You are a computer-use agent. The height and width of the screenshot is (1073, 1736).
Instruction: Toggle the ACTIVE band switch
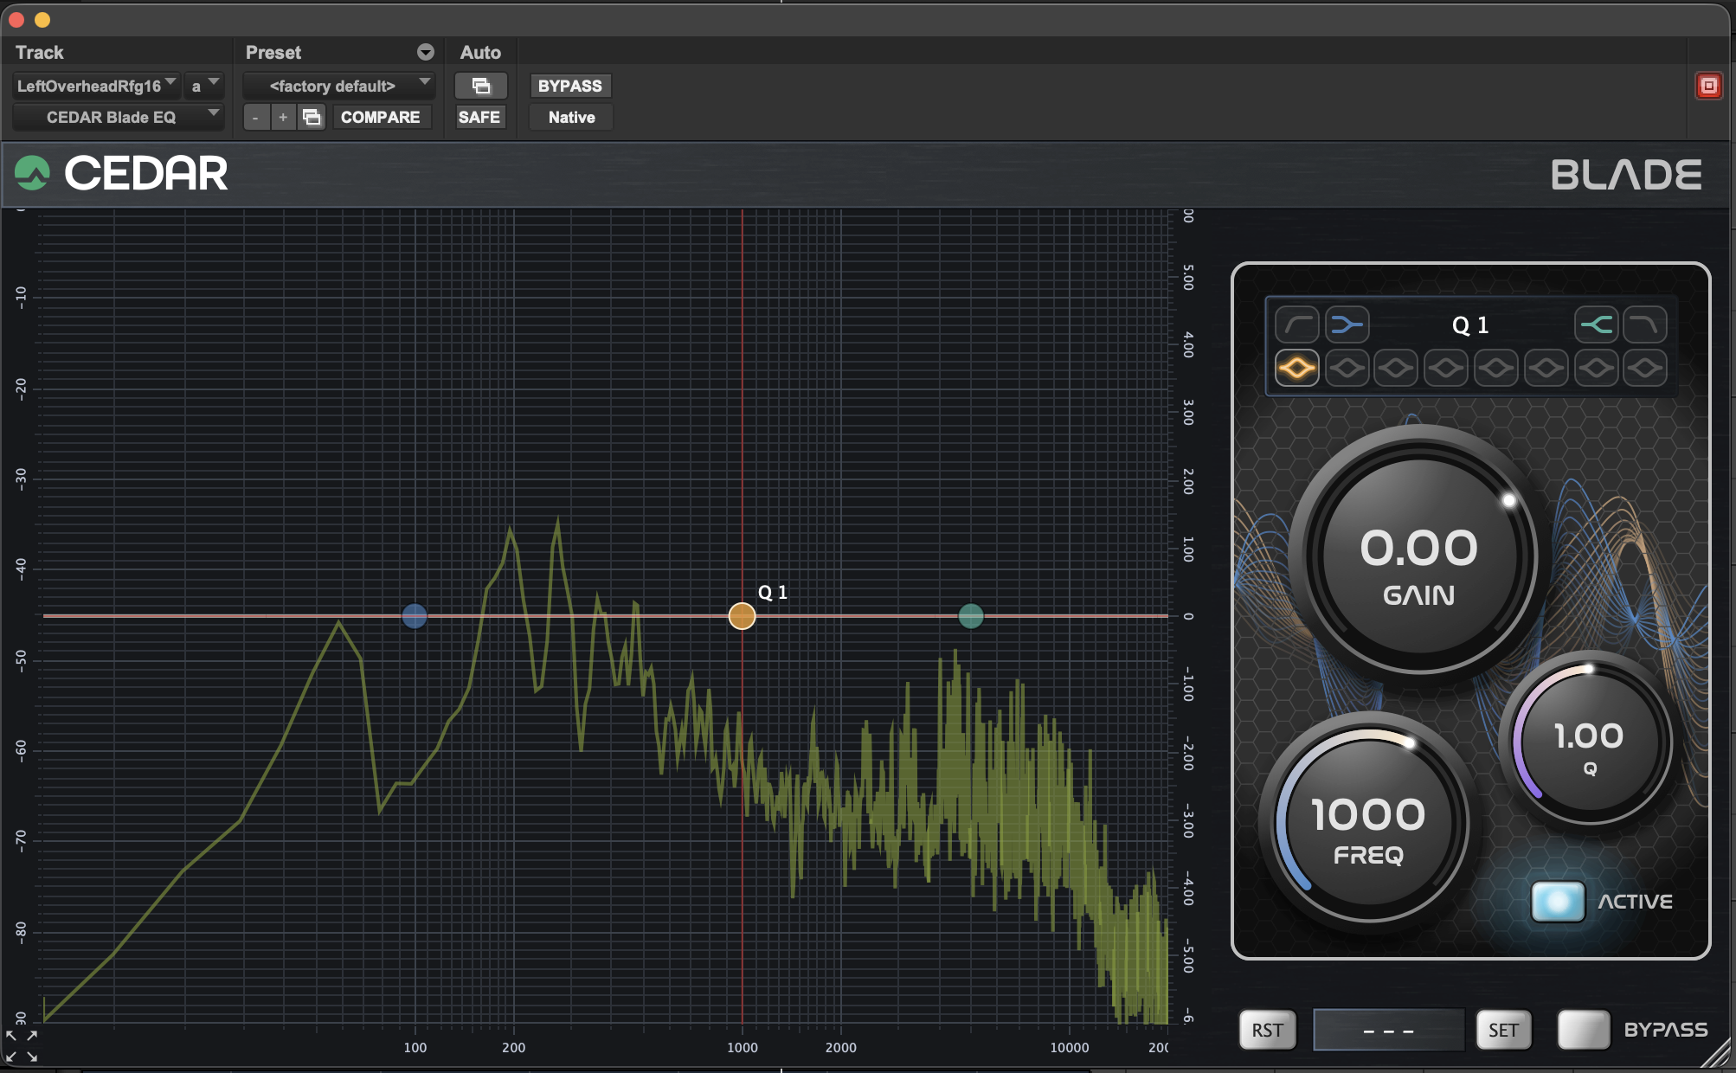pos(1558,902)
